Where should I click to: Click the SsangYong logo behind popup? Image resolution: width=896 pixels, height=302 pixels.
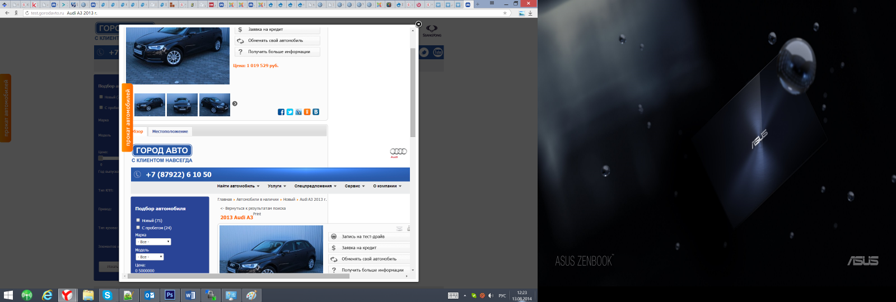click(432, 30)
